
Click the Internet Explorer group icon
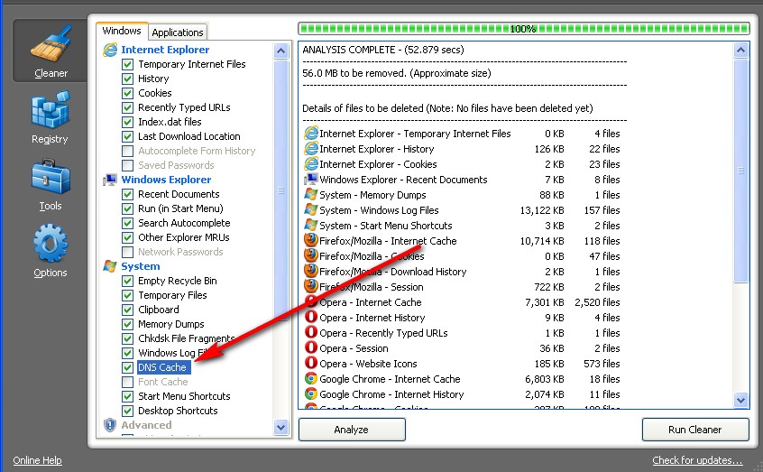(110, 50)
